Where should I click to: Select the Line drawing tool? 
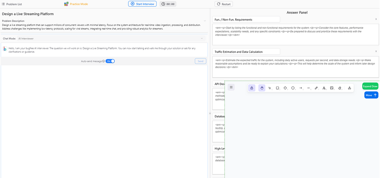coord(308,88)
